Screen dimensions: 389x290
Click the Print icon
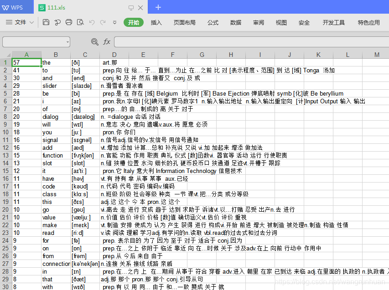(69, 22)
